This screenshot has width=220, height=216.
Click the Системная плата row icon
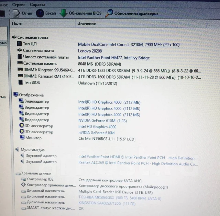[20, 50]
